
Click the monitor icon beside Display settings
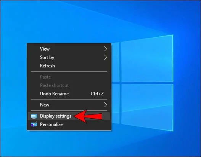point(34,116)
